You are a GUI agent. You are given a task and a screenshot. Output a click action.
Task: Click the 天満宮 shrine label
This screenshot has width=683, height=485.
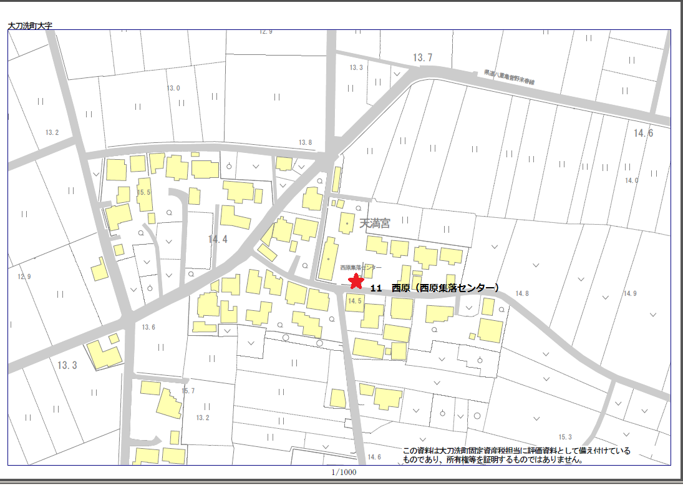pyautogui.click(x=375, y=223)
